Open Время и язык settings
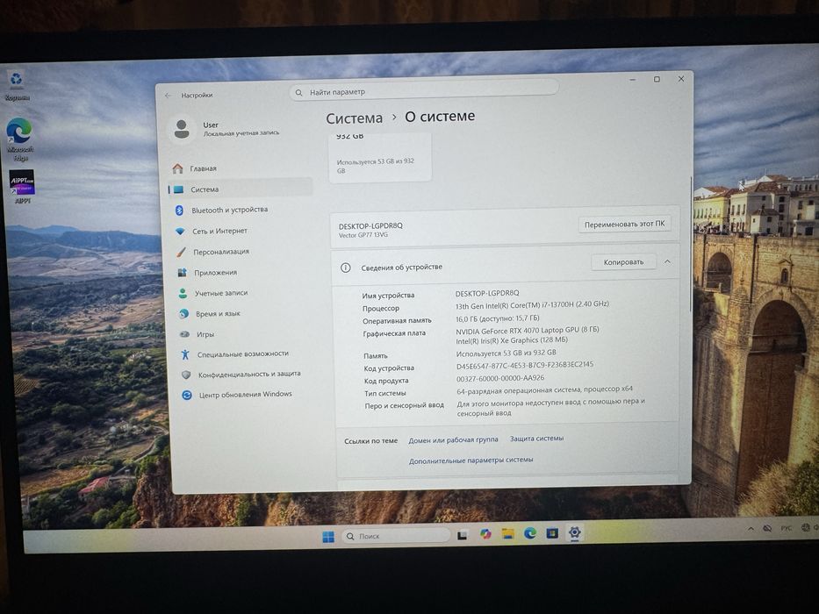This screenshot has height=614, width=819. pyautogui.click(x=244, y=313)
